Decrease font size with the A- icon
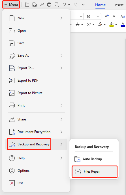This screenshot has height=195, width=126. pos(114,16)
